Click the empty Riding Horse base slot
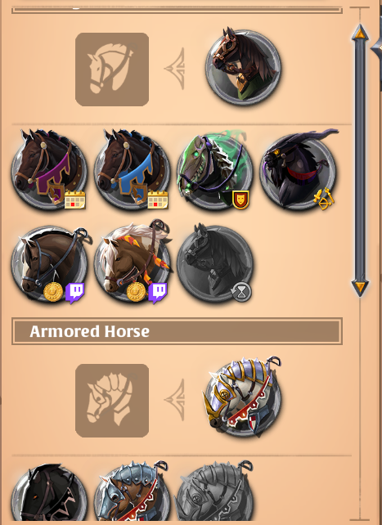This screenshot has width=382, height=525. [x=112, y=70]
